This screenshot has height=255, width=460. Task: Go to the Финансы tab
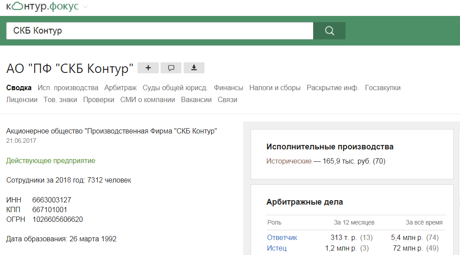click(x=228, y=88)
